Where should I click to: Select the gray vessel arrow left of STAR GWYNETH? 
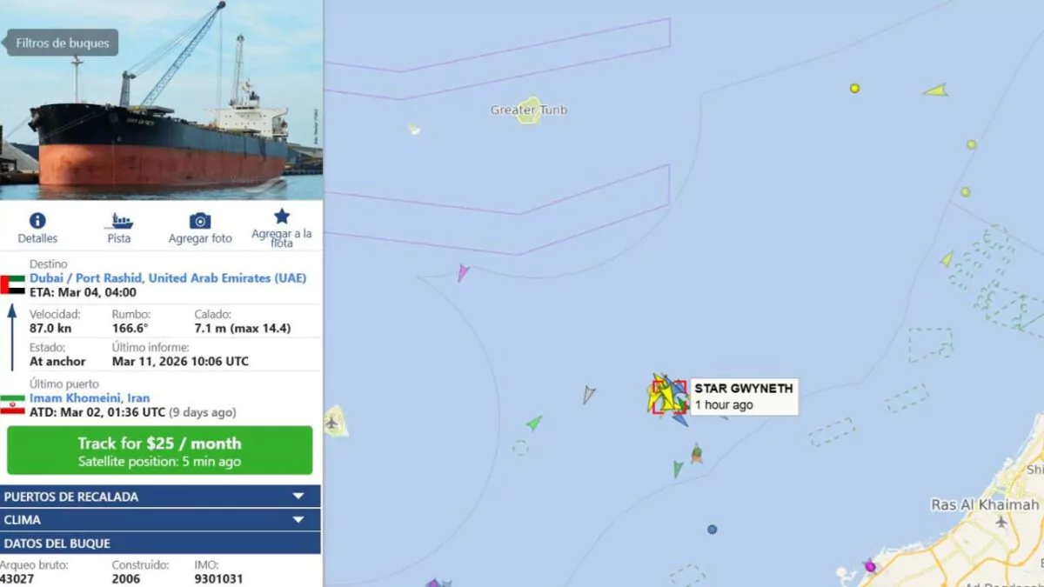589,394
